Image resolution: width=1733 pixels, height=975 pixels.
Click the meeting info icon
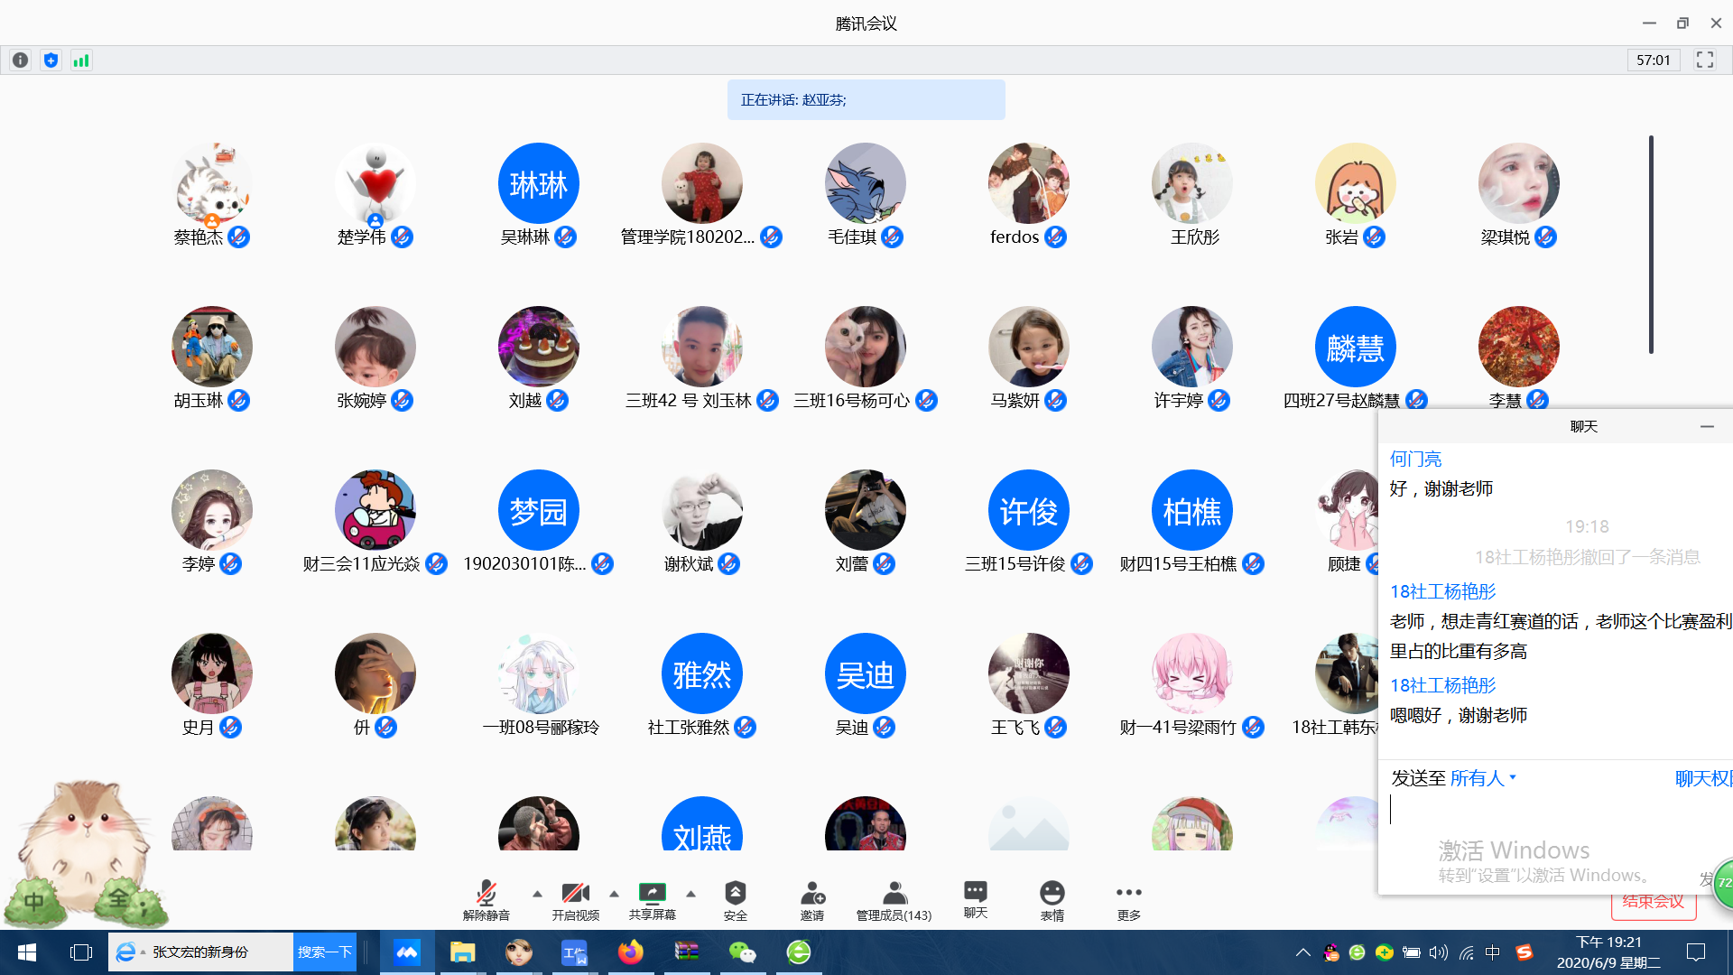pyautogui.click(x=20, y=60)
